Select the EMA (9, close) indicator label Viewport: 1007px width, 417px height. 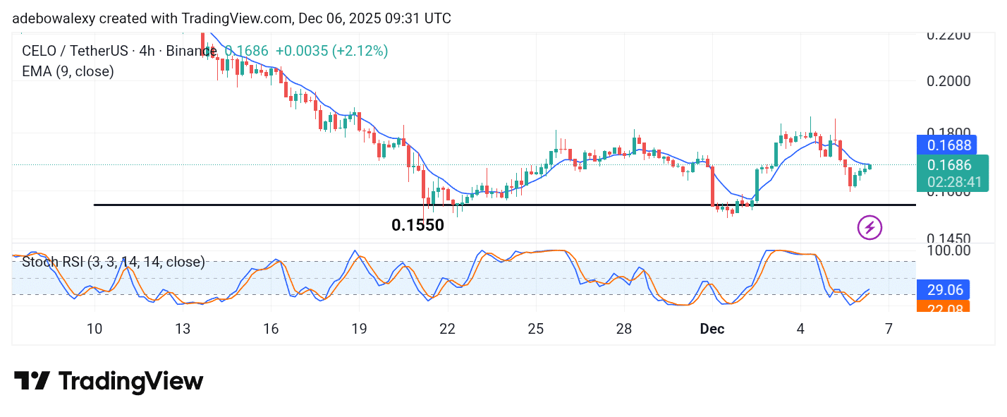point(68,71)
